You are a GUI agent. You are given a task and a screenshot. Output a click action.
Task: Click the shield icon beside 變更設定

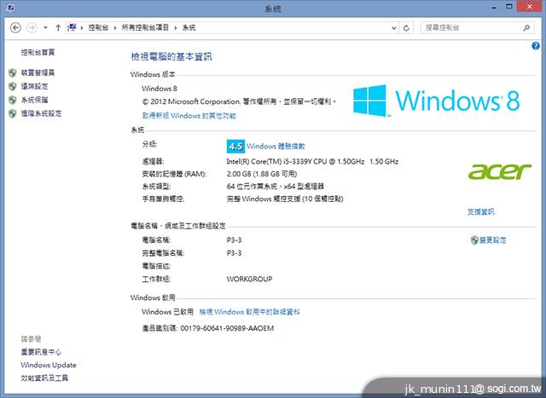coord(474,240)
